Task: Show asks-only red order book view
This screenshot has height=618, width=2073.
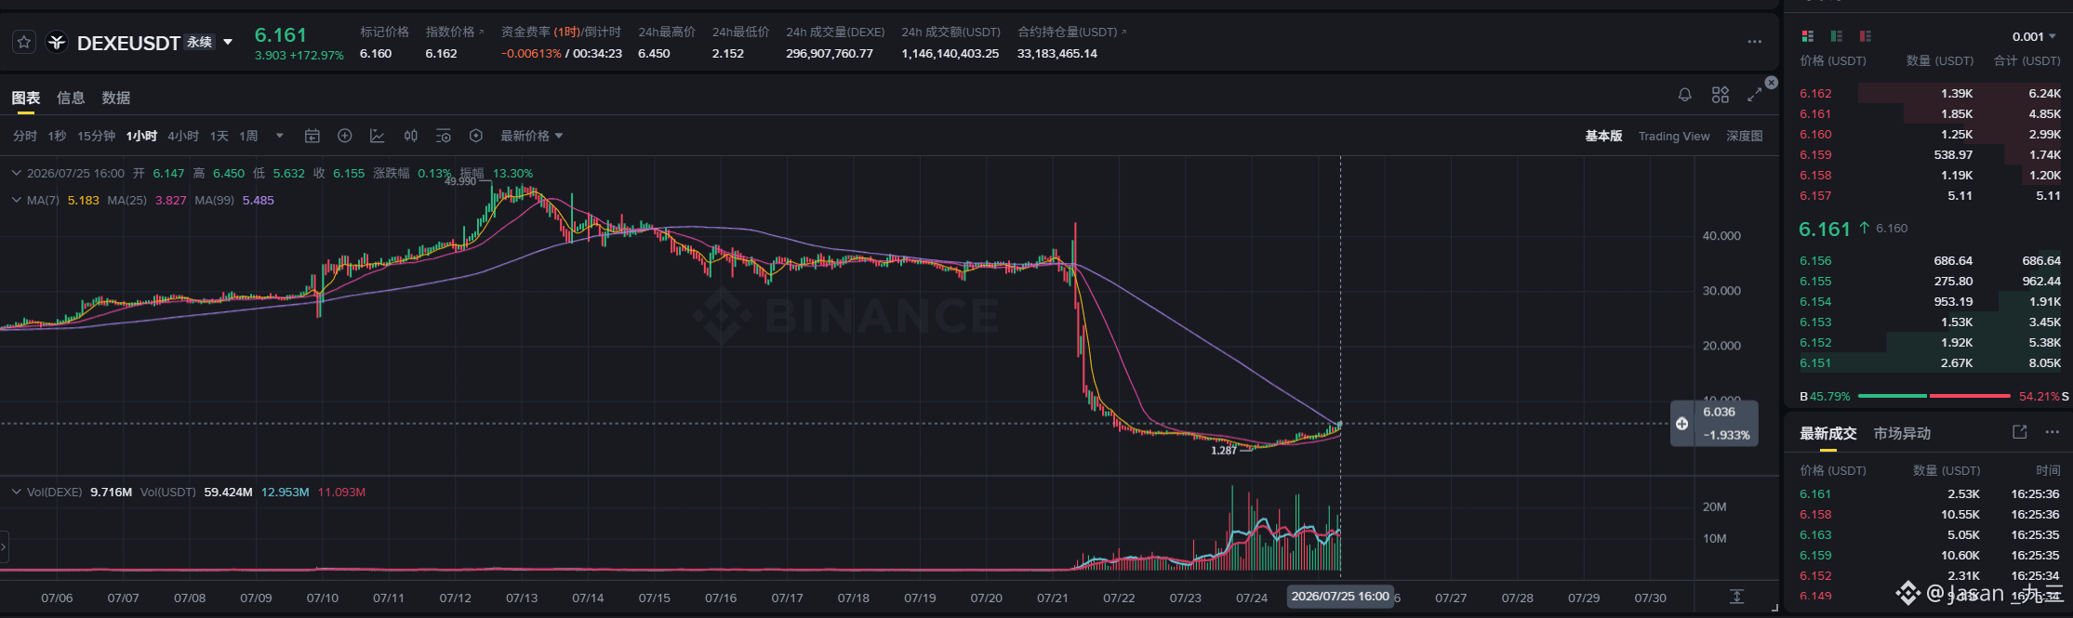Action: click(x=1866, y=36)
